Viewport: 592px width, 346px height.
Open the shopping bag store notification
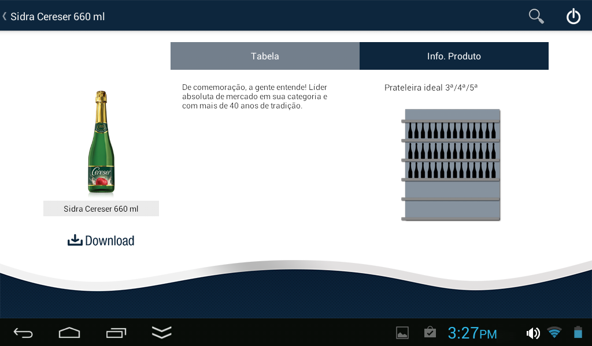[430, 332]
